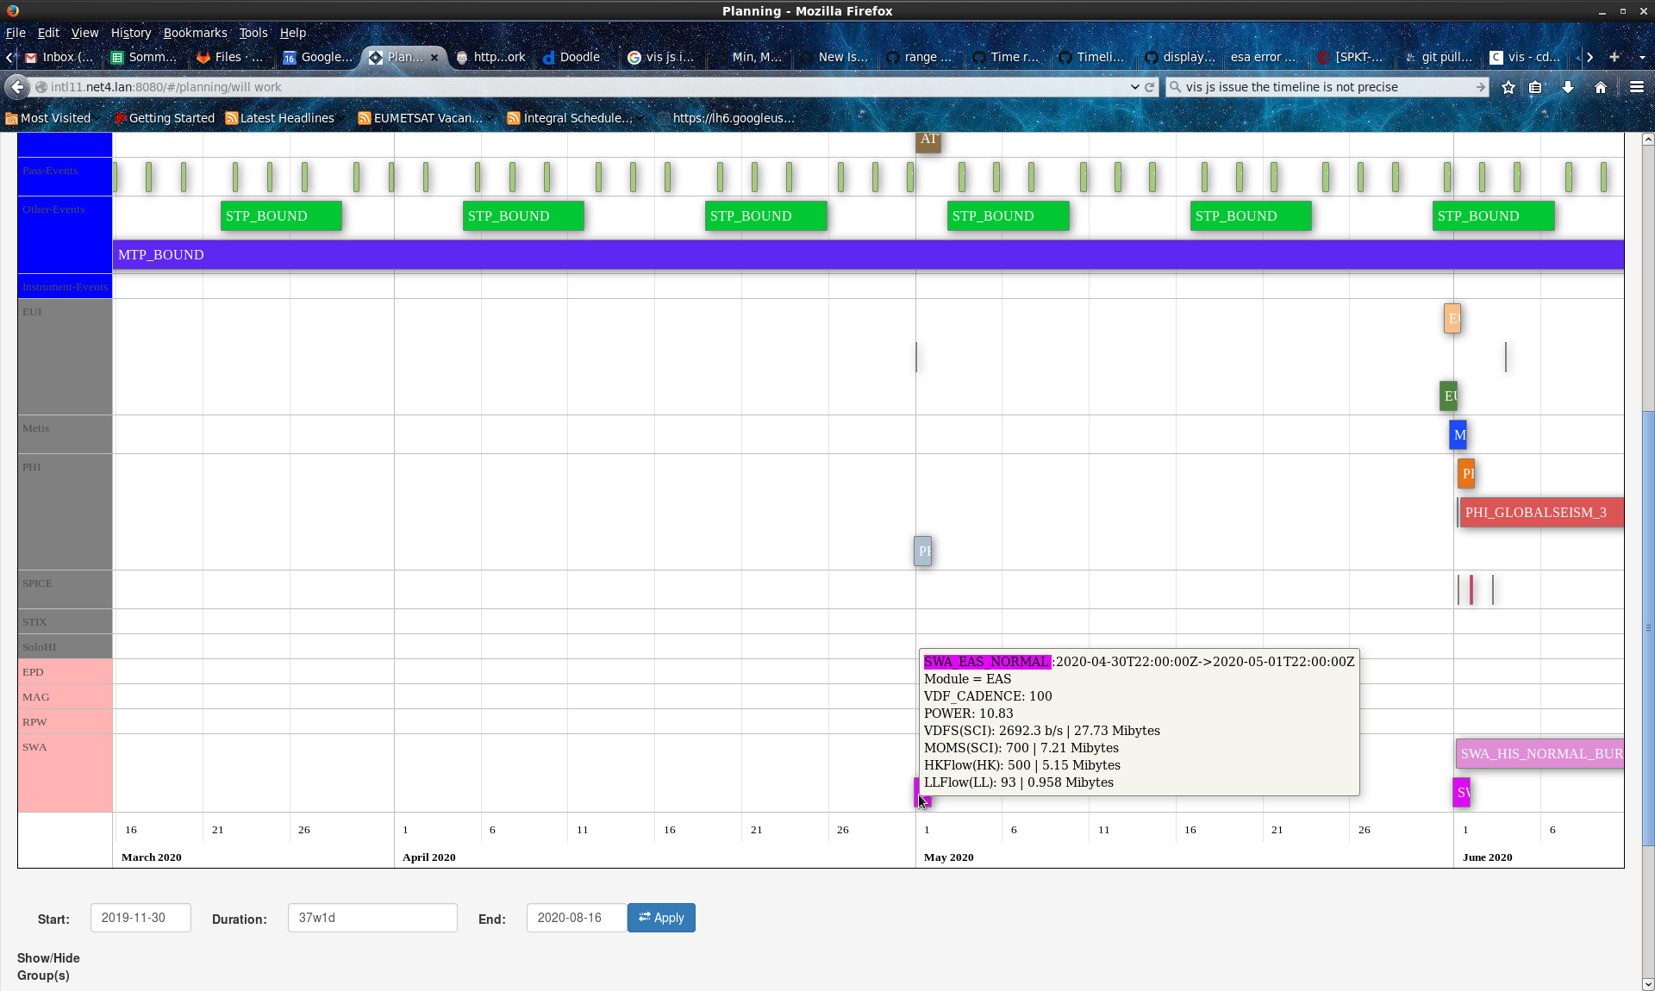Viewport: 1655px width, 991px height.
Task: Open the lh6.googleus bookmark link
Action: click(734, 118)
